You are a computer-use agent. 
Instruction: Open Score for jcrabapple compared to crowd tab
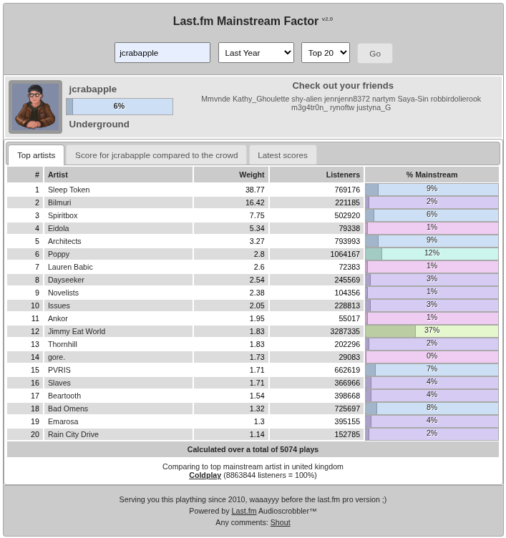pyautogui.click(x=156, y=155)
